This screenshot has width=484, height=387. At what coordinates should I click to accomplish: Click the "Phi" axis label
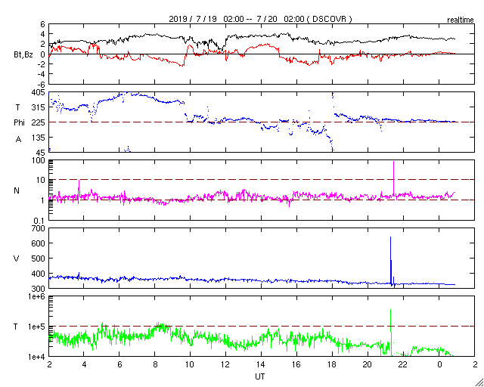pyautogui.click(x=19, y=123)
